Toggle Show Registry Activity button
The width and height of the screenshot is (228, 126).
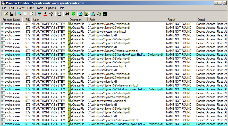coord(81,14)
